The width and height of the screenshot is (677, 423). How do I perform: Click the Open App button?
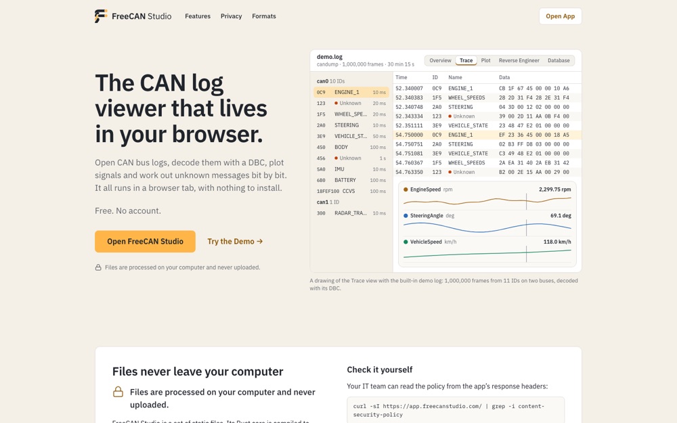click(x=560, y=16)
